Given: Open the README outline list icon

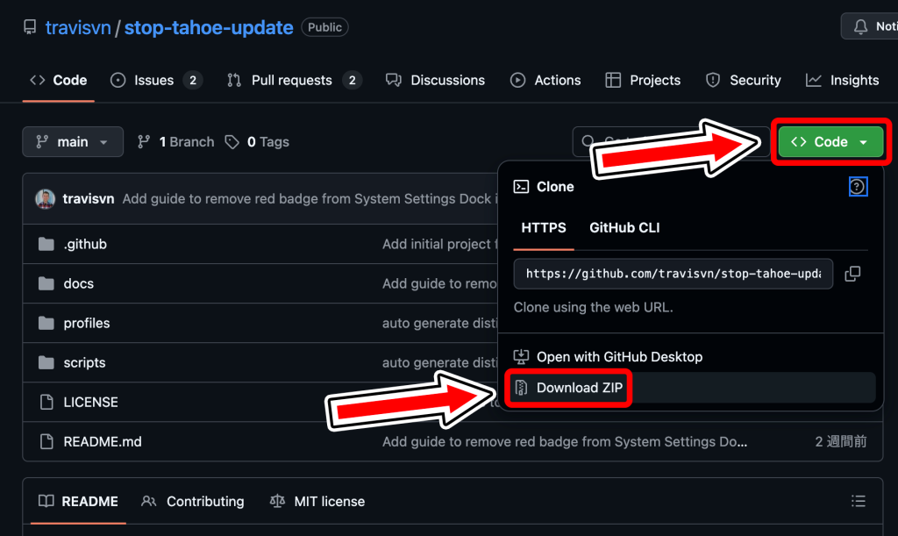Looking at the screenshot, I should (x=859, y=502).
